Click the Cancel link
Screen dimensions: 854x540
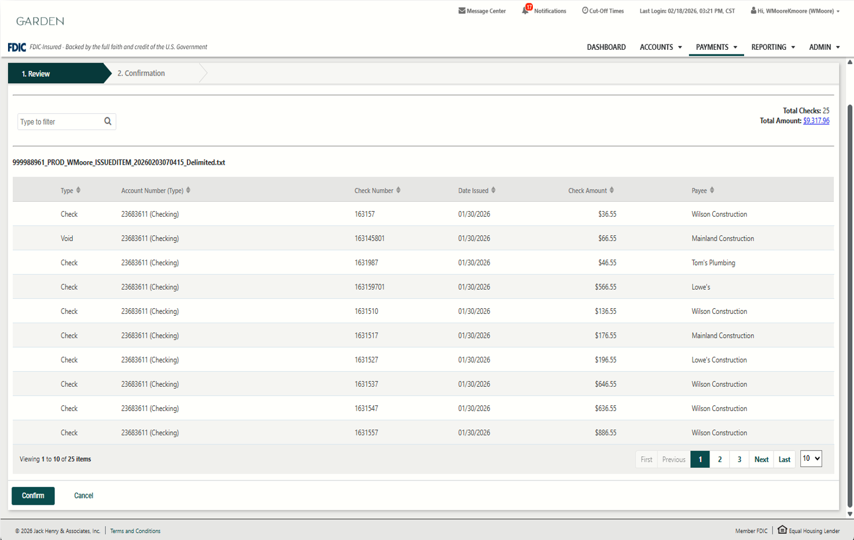(83, 495)
